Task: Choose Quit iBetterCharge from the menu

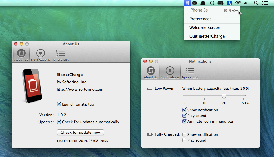Action: (212, 36)
